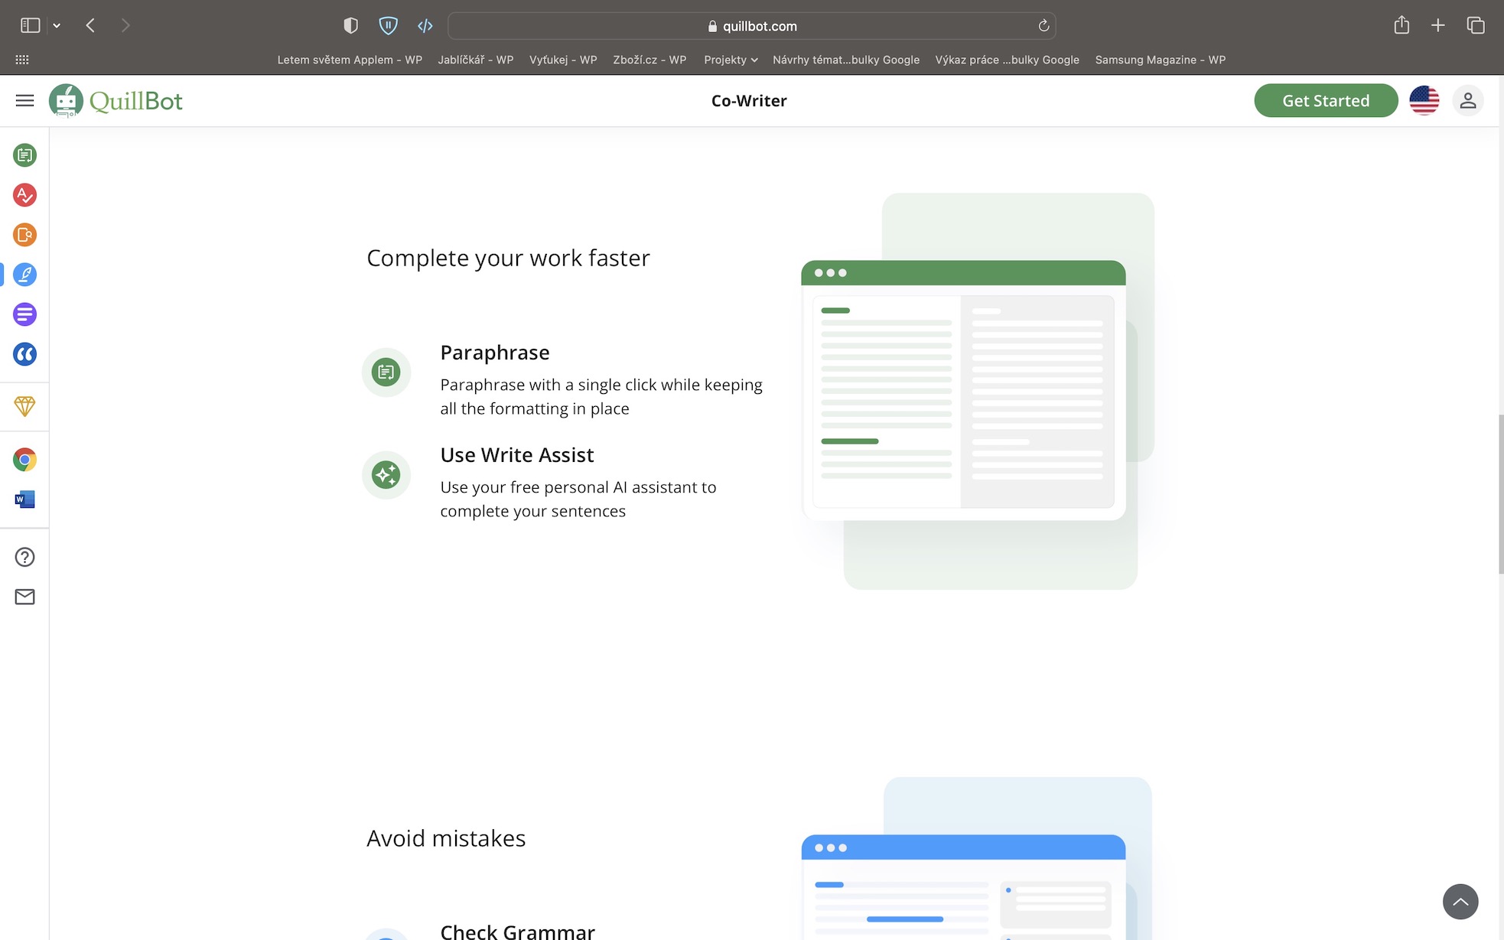Image resolution: width=1504 pixels, height=940 pixels.
Task: Toggle the hamburger navigation menu
Action: (24, 100)
